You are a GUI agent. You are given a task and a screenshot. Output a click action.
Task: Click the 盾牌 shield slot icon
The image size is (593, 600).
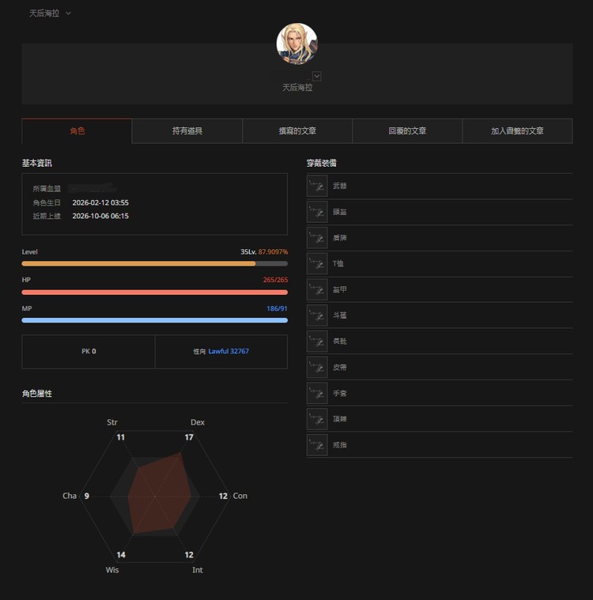317,238
